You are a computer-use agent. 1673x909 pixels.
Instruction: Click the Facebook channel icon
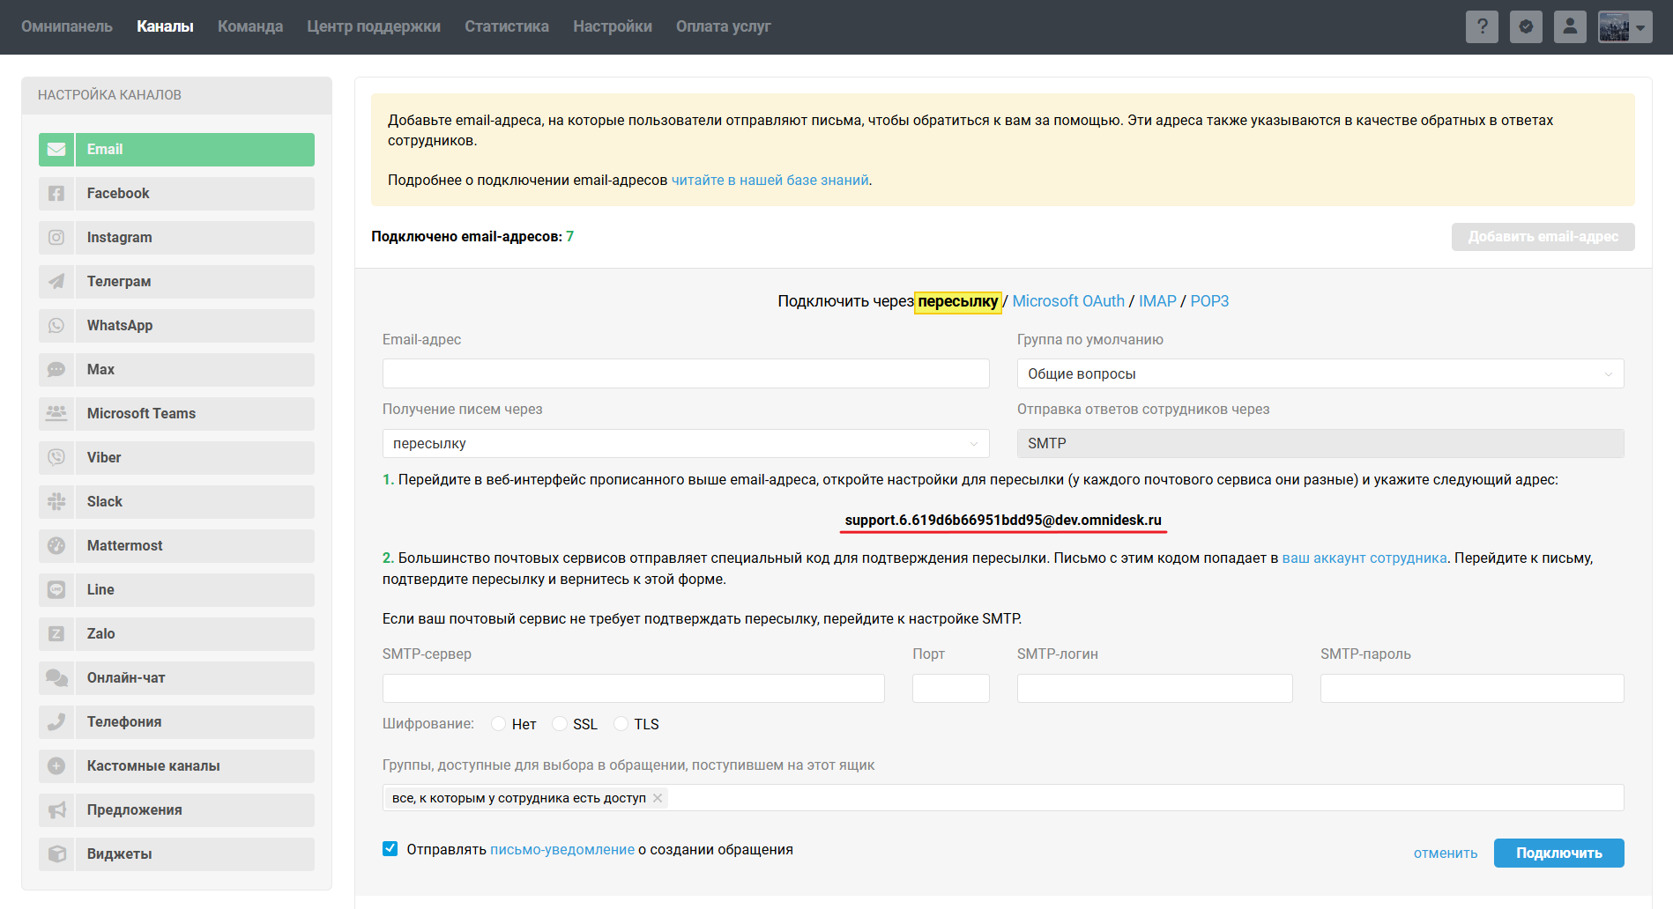click(56, 194)
